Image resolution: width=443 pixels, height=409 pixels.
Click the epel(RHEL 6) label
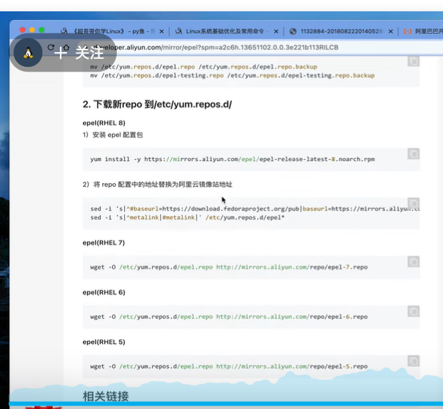tap(104, 292)
